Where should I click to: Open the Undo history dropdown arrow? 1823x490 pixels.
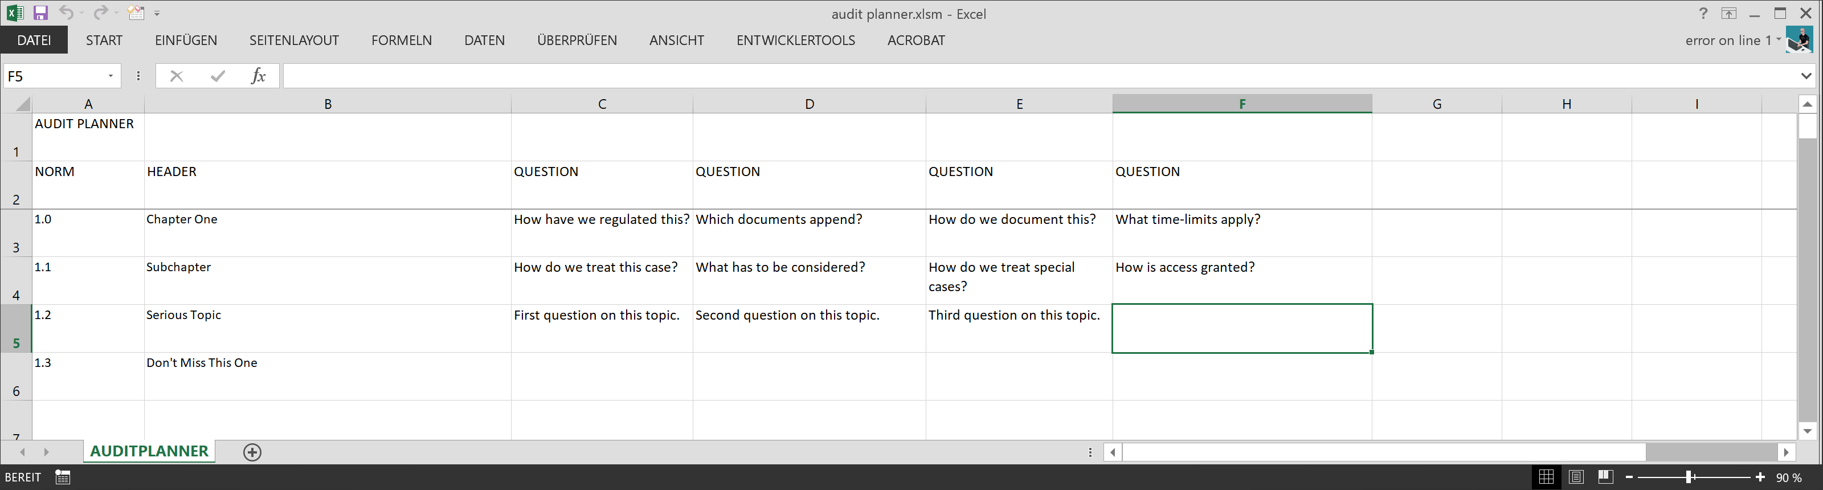(81, 13)
